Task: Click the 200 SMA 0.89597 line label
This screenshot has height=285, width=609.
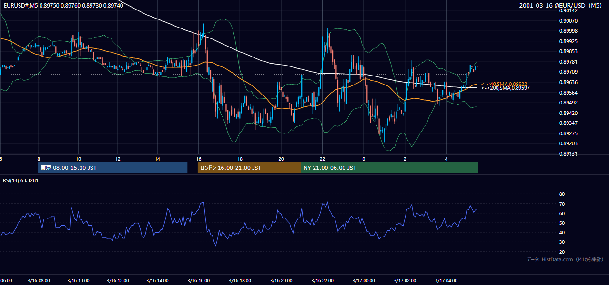Action: (505, 88)
